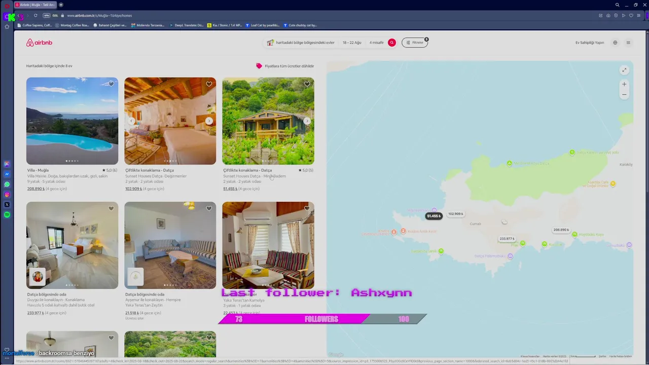Open Coffee Sapiens bookmark
The height and width of the screenshot is (365, 649).
(34, 25)
